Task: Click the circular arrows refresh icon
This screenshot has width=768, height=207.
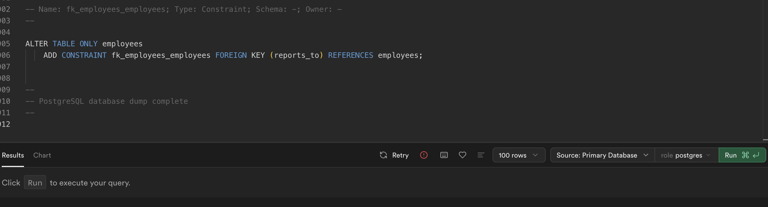Action: [x=383, y=155]
